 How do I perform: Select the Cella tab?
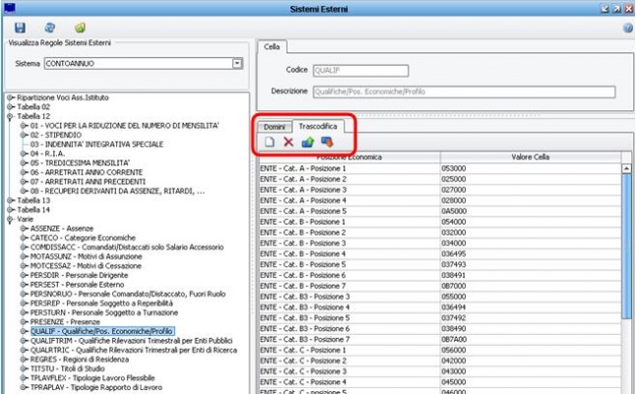click(x=272, y=46)
